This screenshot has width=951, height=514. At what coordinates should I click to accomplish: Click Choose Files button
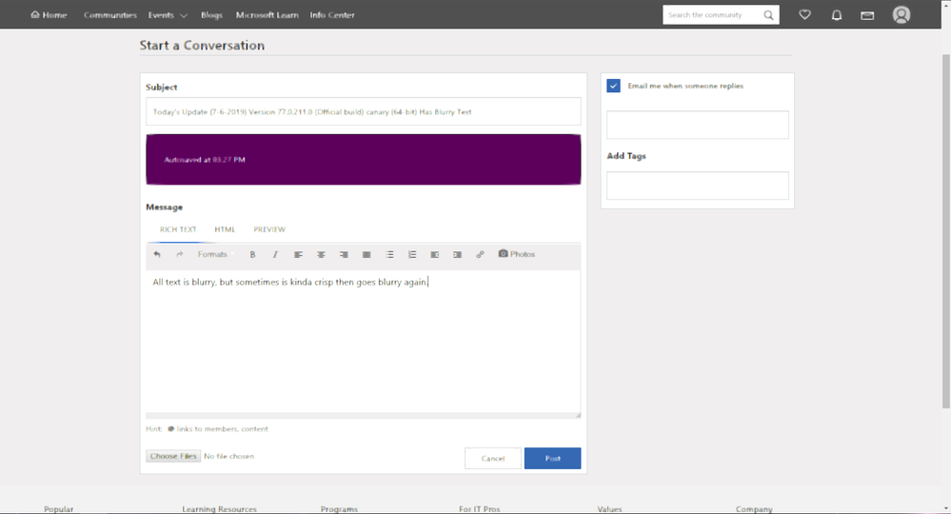[173, 456]
